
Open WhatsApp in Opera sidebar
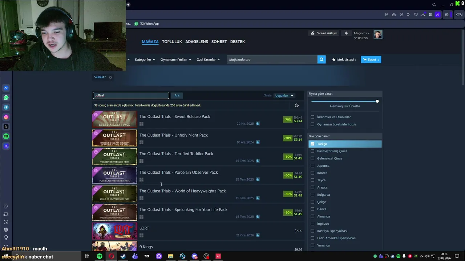click(6, 98)
